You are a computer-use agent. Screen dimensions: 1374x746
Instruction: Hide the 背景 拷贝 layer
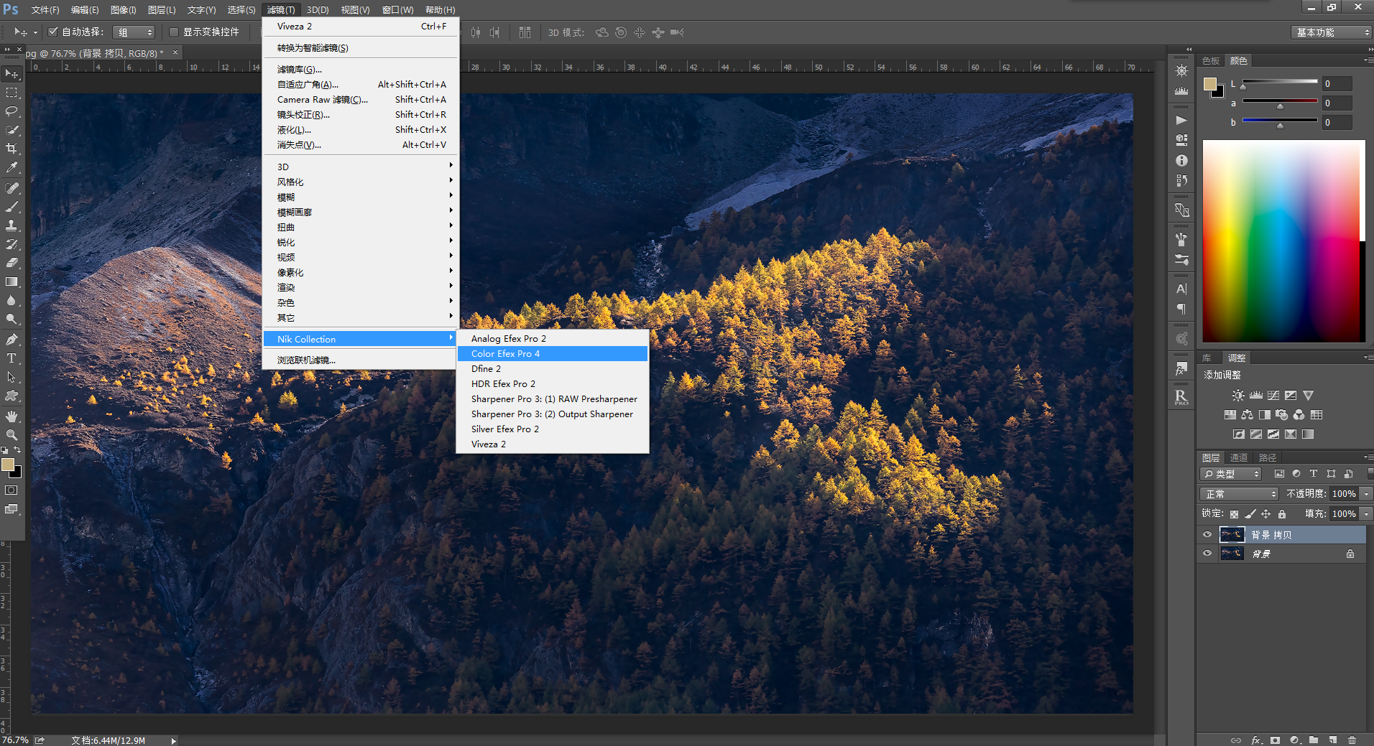[1207, 534]
